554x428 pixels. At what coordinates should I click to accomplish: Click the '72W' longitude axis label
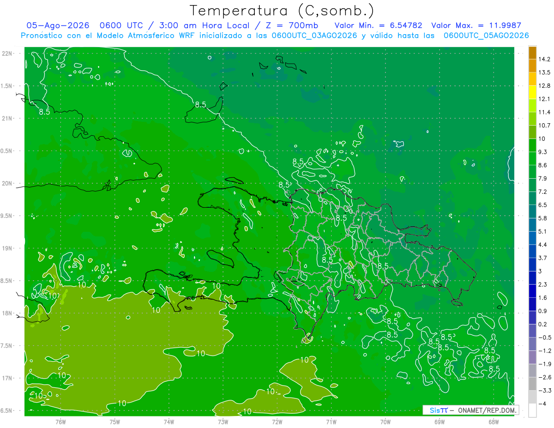click(x=277, y=422)
